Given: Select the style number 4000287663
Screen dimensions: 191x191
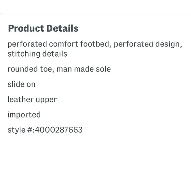Looking at the screenshot, I should pos(59,130).
